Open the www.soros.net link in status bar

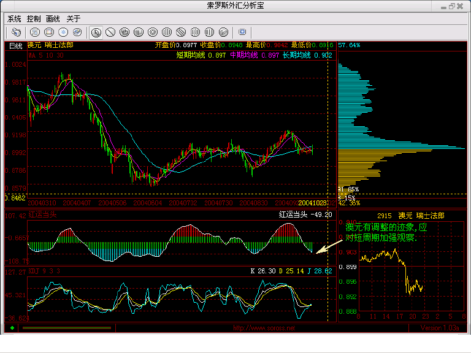(x=264, y=328)
